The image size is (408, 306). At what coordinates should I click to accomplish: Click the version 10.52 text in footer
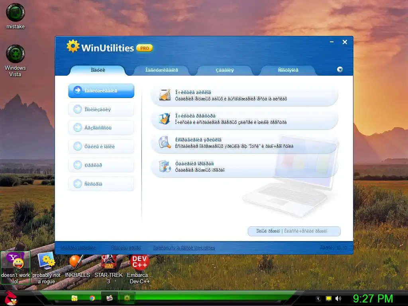[x=333, y=248]
